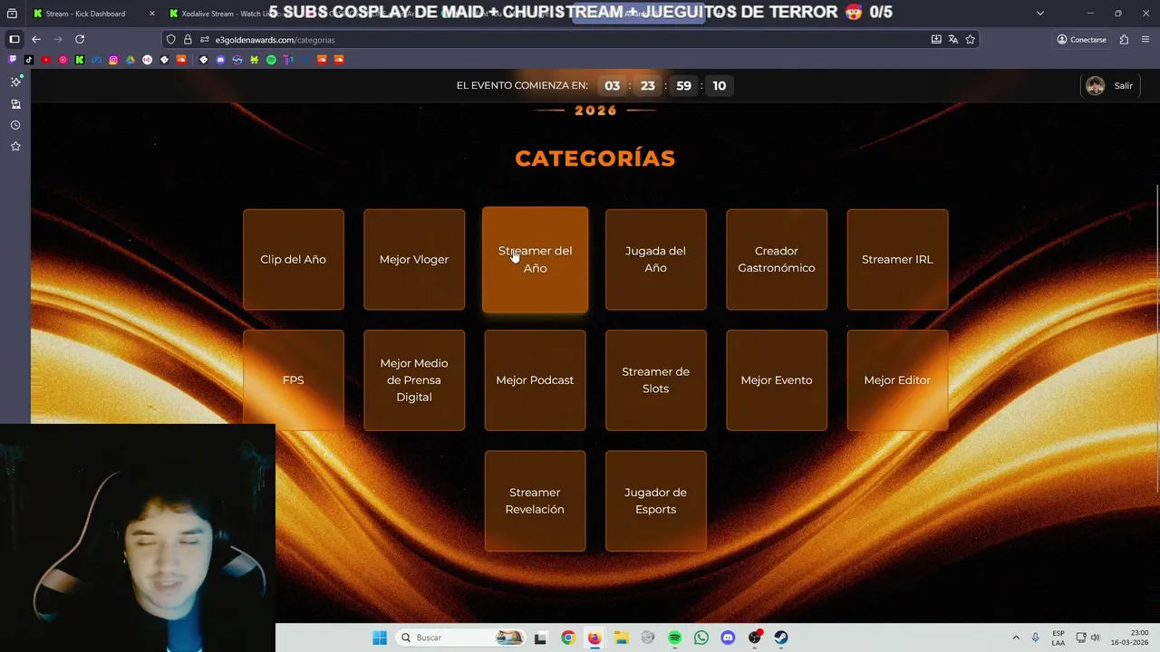
Task: Open the Streamer de Slots category
Action: click(x=655, y=380)
